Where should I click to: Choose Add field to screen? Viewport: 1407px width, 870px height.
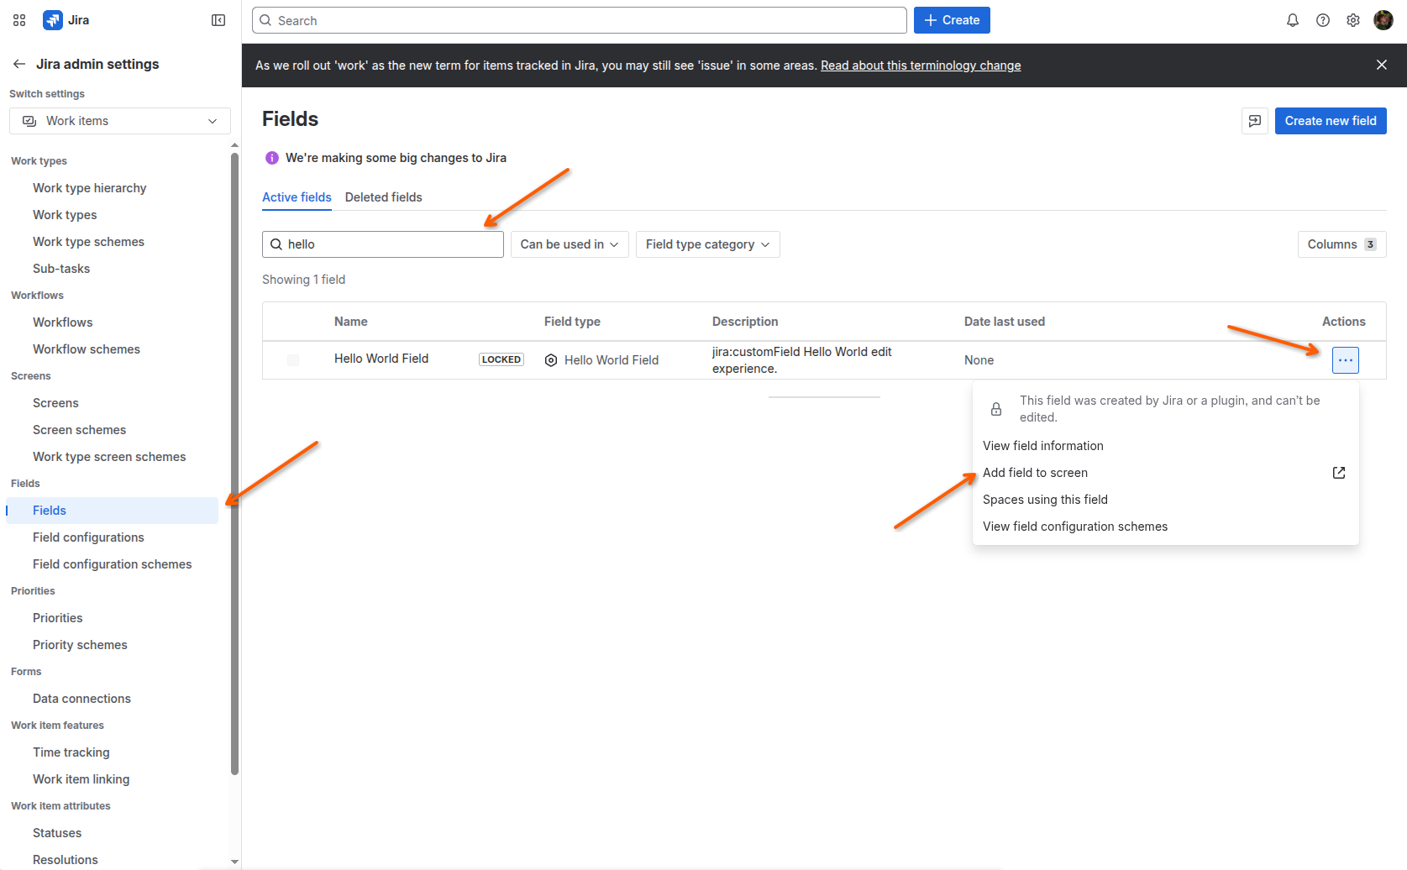click(x=1166, y=473)
